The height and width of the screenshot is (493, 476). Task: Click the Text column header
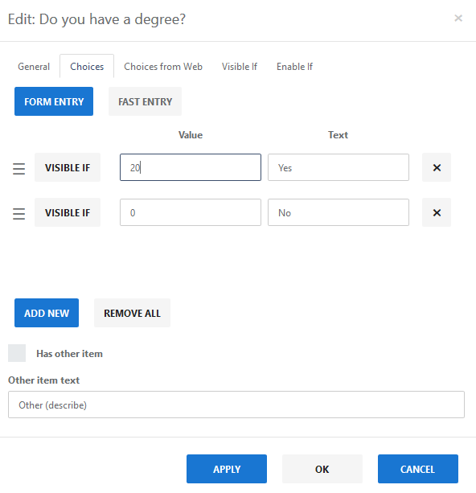point(338,135)
